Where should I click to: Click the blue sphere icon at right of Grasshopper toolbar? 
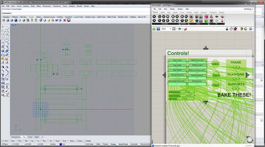[x=250, y=29]
